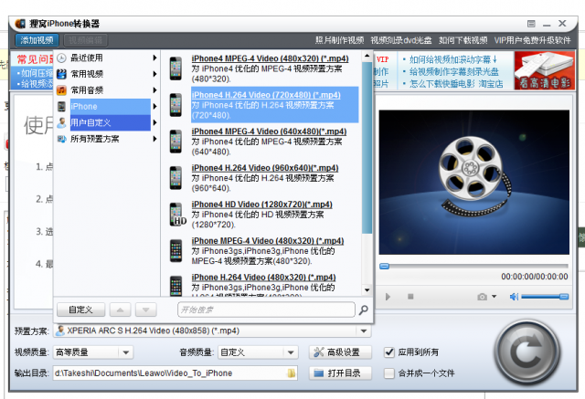Click the phone icon for iPhone4 MPEG-4 480x320

[x=175, y=68]
